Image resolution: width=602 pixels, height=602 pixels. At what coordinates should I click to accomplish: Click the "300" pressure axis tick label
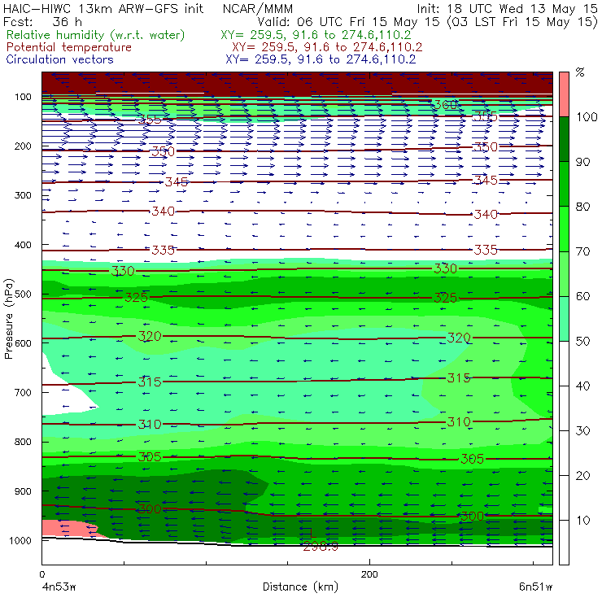(x=23, y=195)
